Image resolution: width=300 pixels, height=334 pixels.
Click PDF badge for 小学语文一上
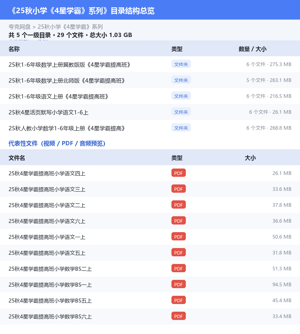pyautogui.click(x=178, y=237)
